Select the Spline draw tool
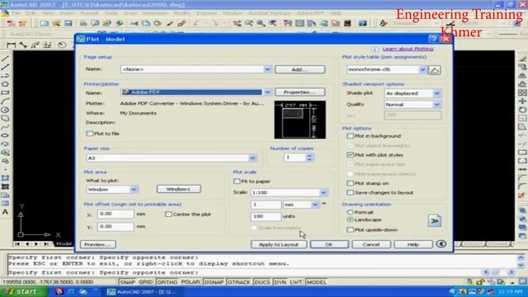This screenshot has width=528, height=297. 5,127
